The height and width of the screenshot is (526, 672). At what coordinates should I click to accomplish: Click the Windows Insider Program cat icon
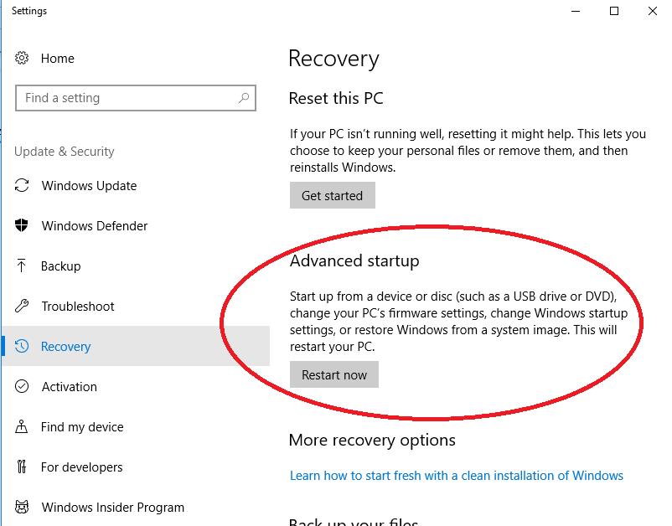(x=23, y=508)
